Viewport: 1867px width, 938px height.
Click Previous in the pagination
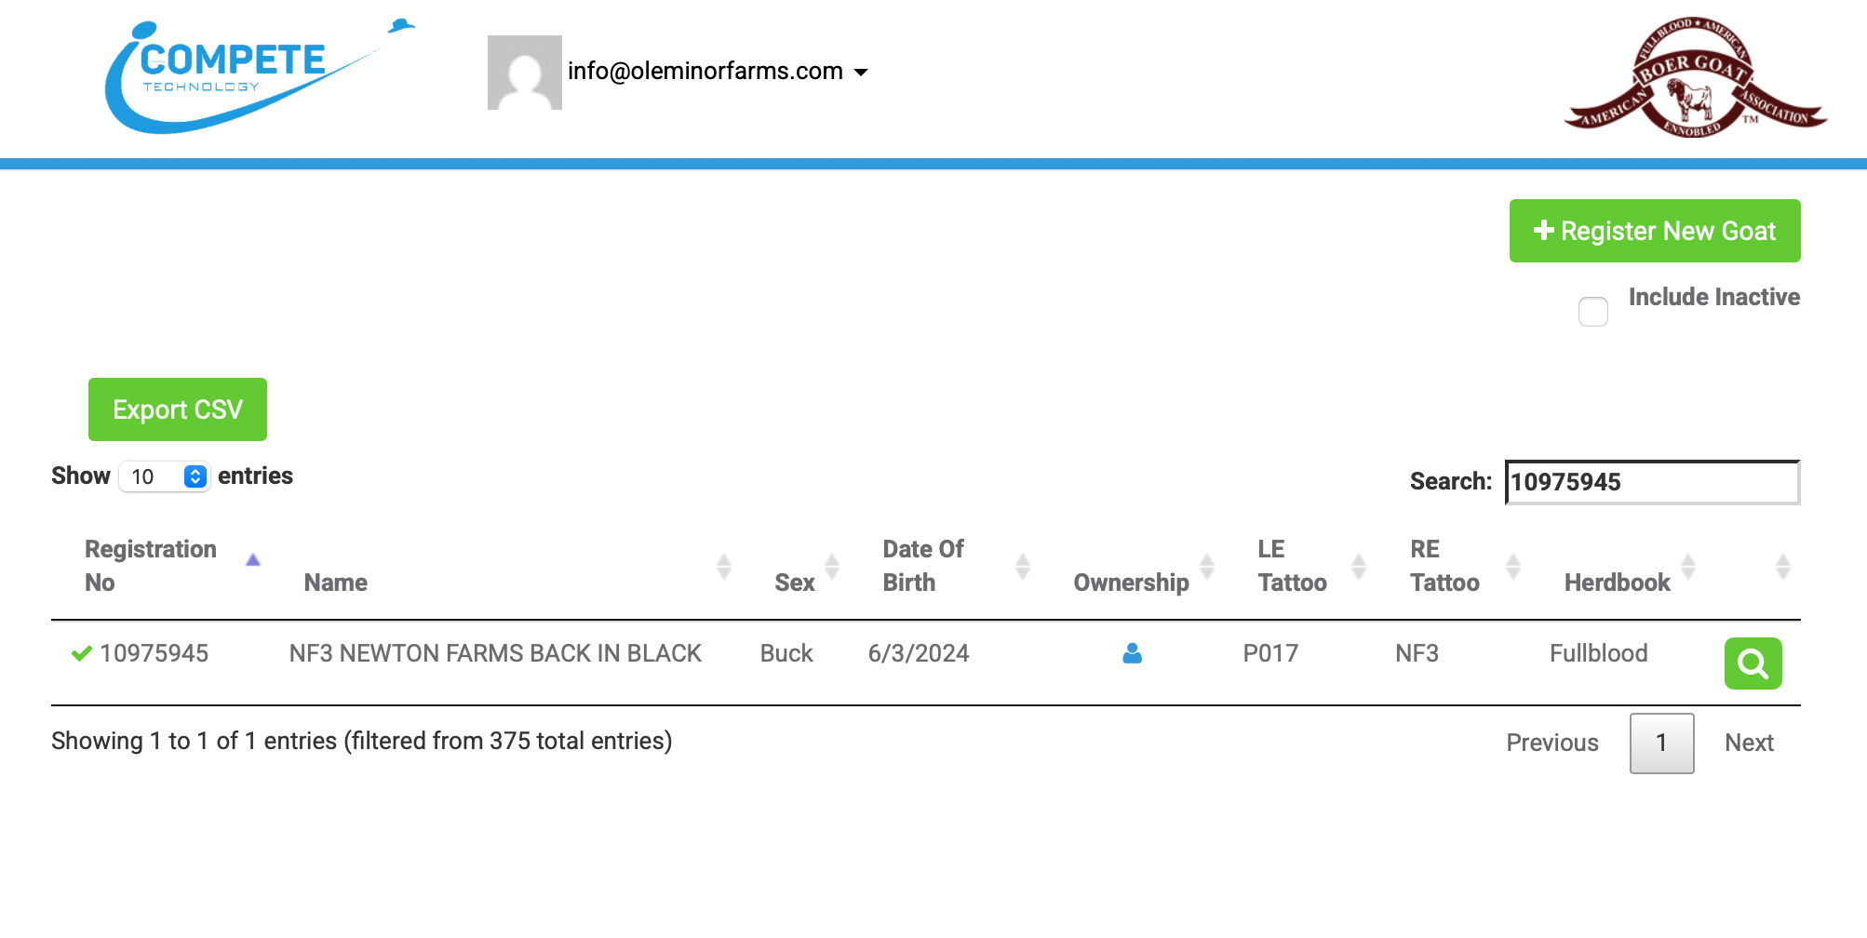pyautogui.click(x=1551, y=743)
